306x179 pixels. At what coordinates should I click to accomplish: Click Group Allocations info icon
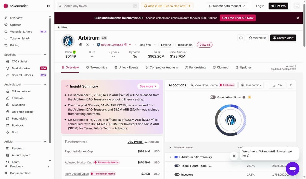point(244,97)
